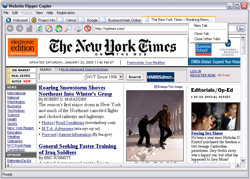Click the Forward arrow toolbar icon

click(x=20, y=29)
